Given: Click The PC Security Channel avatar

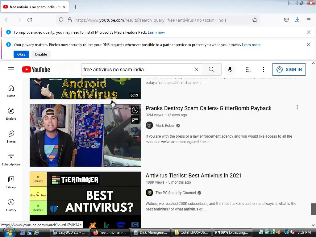Looking at the screenshot, I should tap(149, 193).
